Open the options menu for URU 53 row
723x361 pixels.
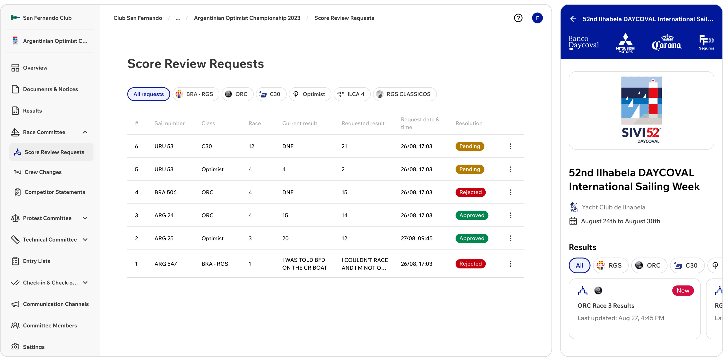[x=511, y=146]
